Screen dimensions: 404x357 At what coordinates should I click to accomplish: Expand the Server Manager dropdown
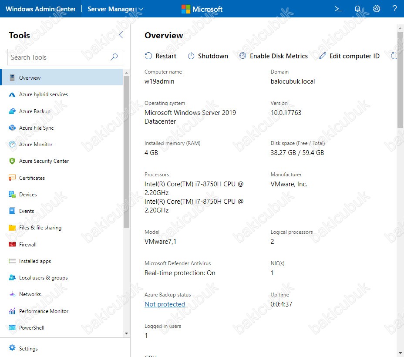[x=115, y=9]
